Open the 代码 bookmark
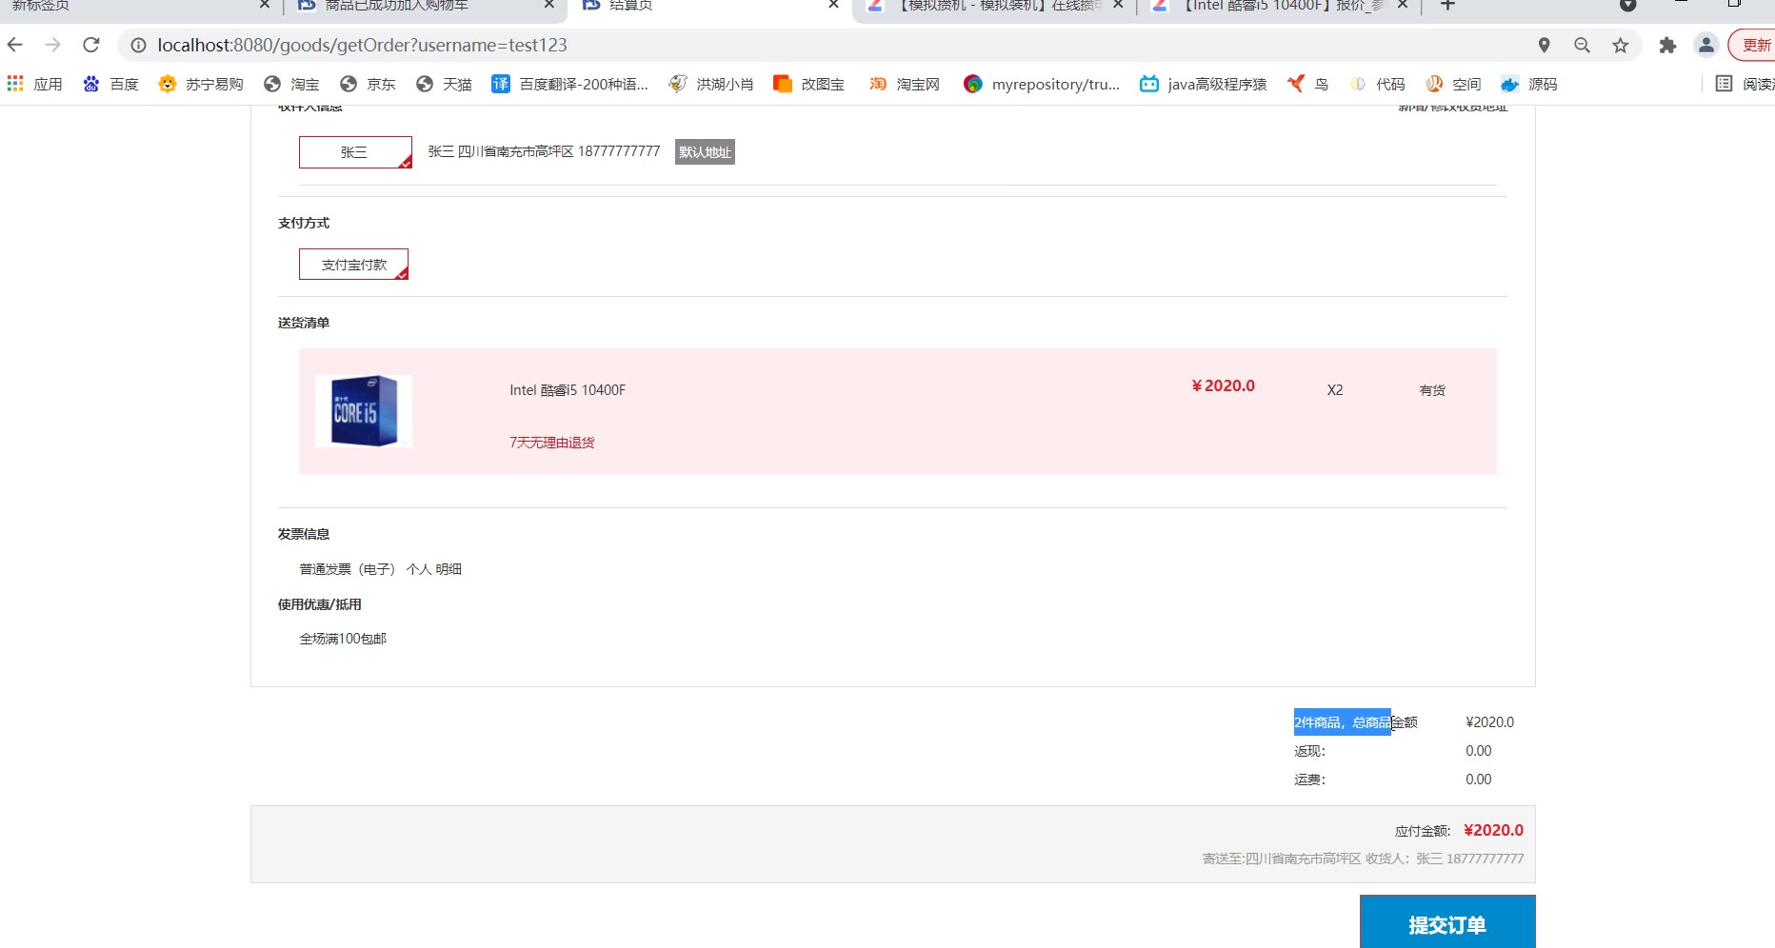The image size is (1775, 948). 1377,84
